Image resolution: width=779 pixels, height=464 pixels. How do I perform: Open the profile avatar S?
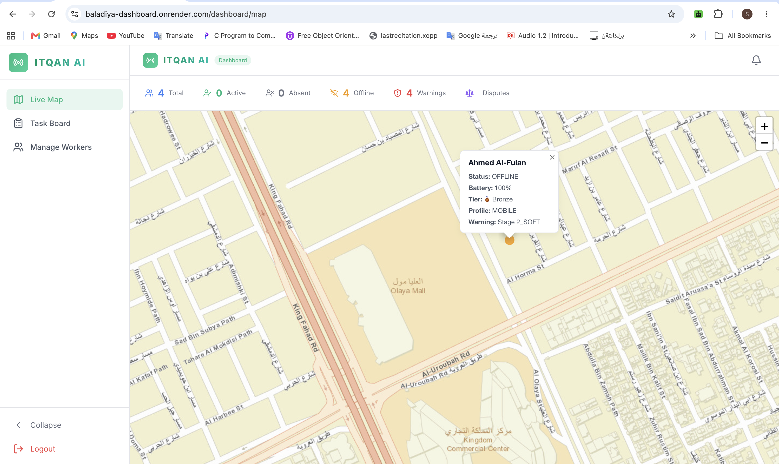pos(747,14)
